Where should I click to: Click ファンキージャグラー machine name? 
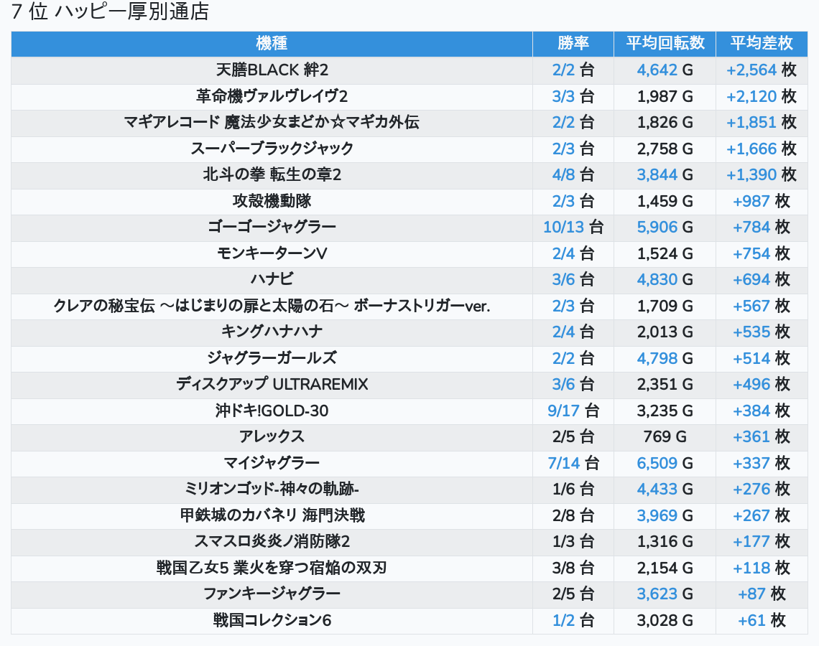point(272,594)
